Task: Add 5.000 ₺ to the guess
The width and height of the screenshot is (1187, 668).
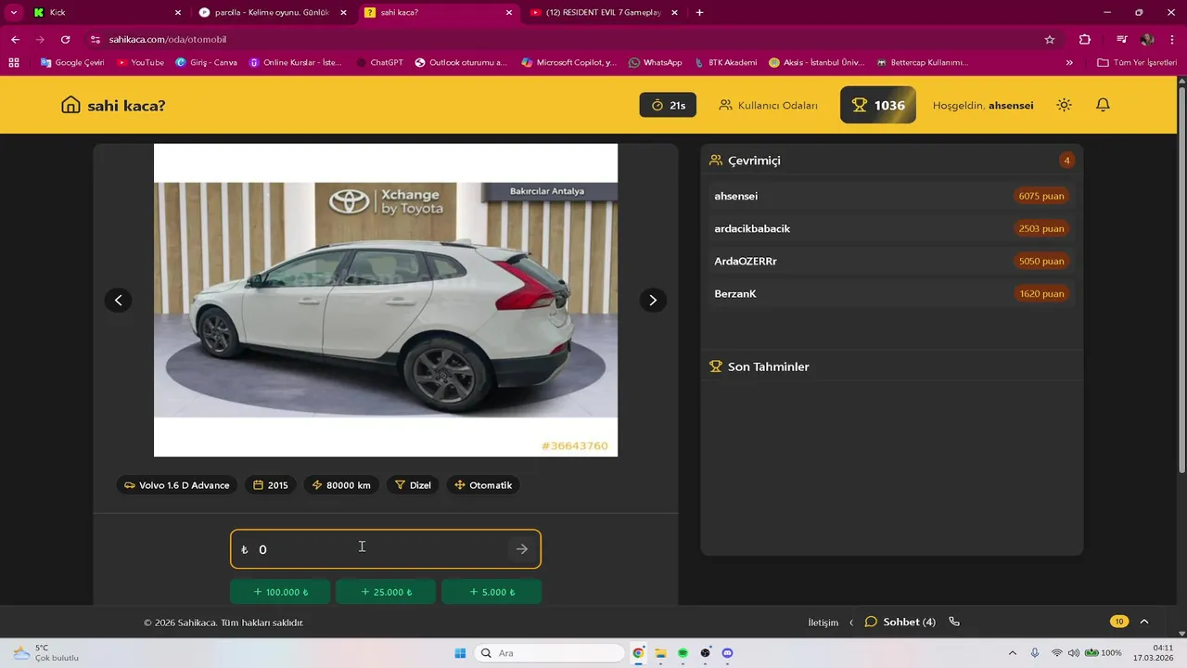Action: 491,592
